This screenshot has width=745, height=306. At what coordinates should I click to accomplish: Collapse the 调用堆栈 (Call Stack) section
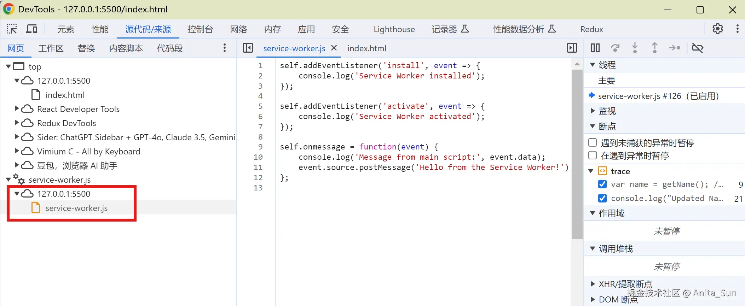(593, 248)
